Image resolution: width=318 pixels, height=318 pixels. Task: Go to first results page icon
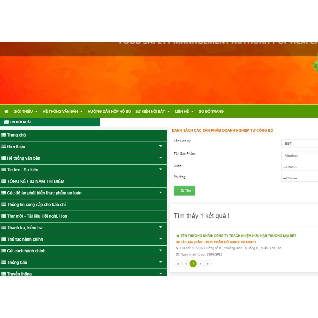178,264
